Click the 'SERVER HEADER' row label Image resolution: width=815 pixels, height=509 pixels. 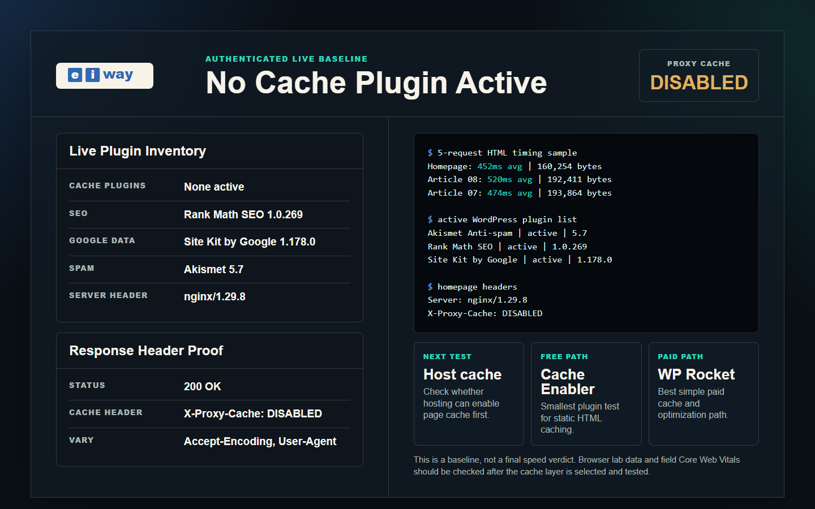pyautogui.click(x=108, y=295)
